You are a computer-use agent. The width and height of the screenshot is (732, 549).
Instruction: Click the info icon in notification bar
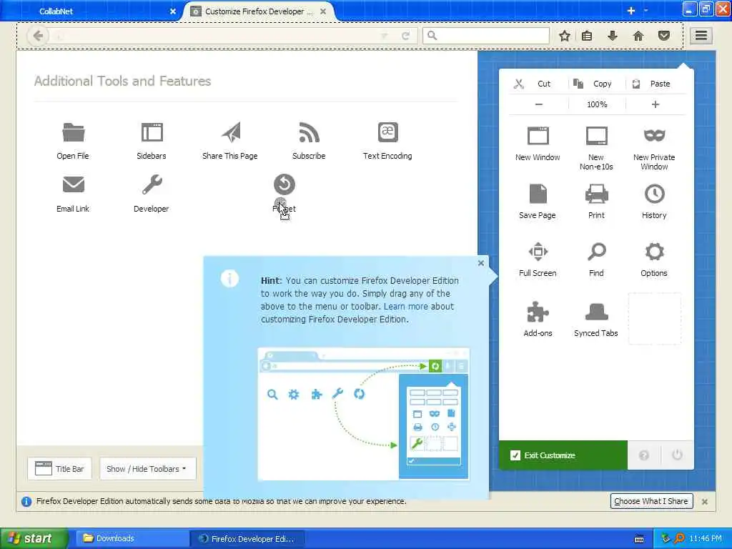point(26,501)
